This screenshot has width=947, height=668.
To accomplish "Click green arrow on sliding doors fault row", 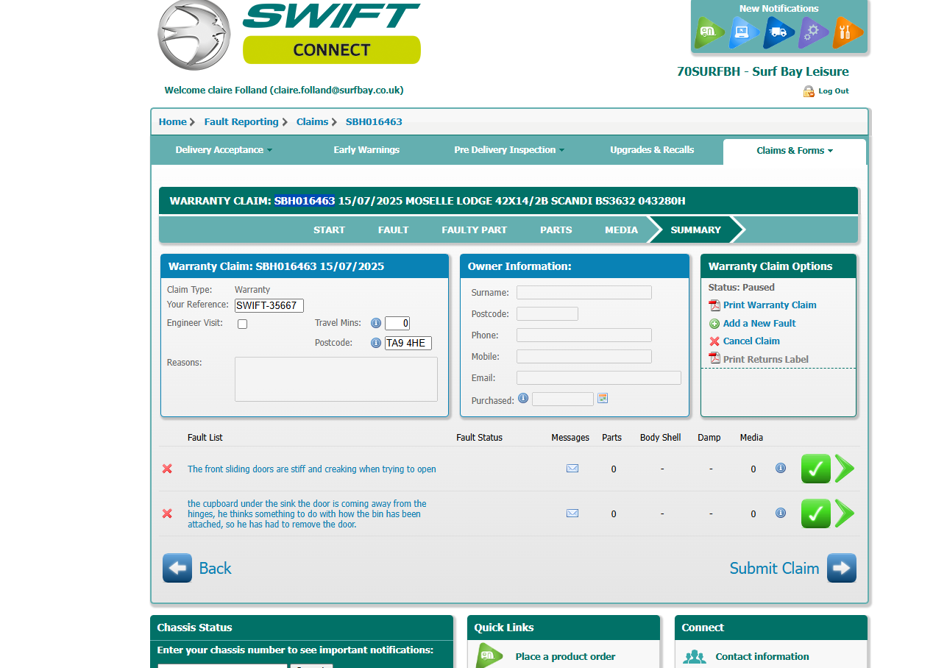I will click(845, 469).
